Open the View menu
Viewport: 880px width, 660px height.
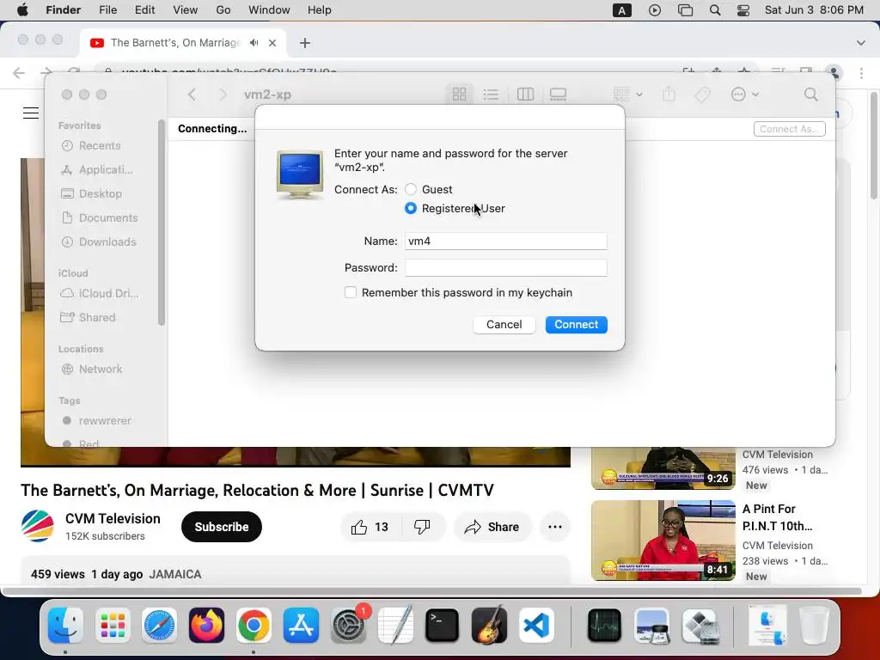(186, 10)
